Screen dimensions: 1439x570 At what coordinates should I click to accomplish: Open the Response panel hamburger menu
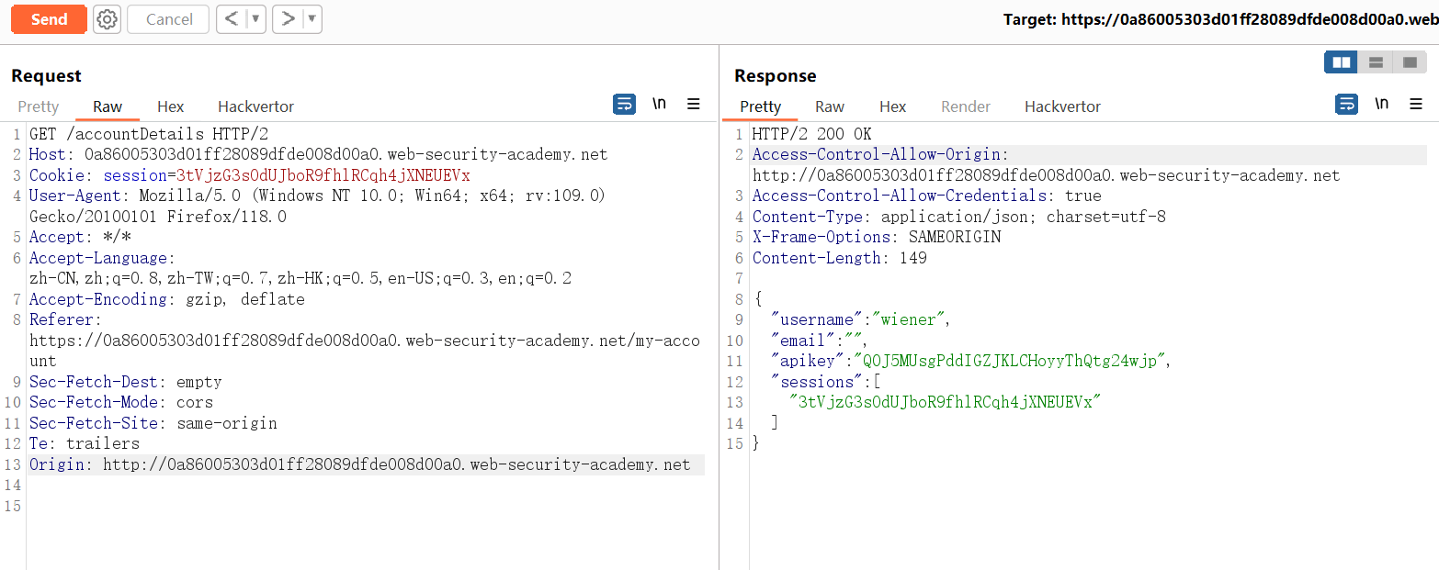(x=1416, y=105)
